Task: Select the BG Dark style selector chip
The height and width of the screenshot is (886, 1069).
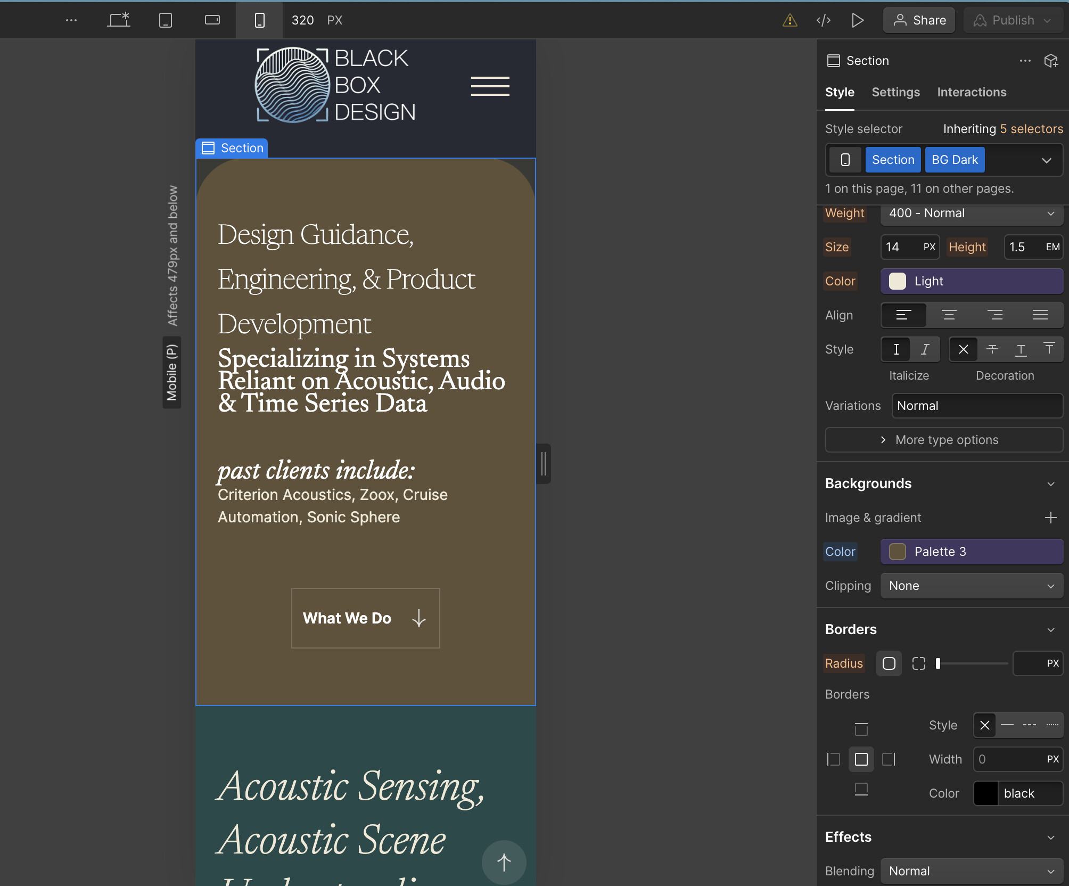Action: (x=954, y=159)
